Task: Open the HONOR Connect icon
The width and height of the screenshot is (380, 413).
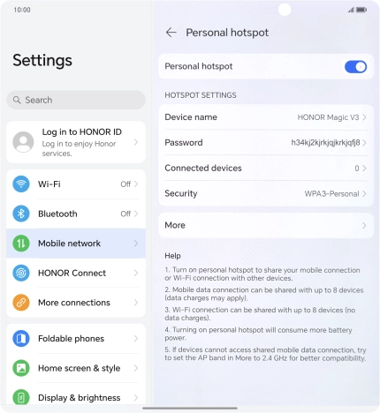Action: click(21, 273)
